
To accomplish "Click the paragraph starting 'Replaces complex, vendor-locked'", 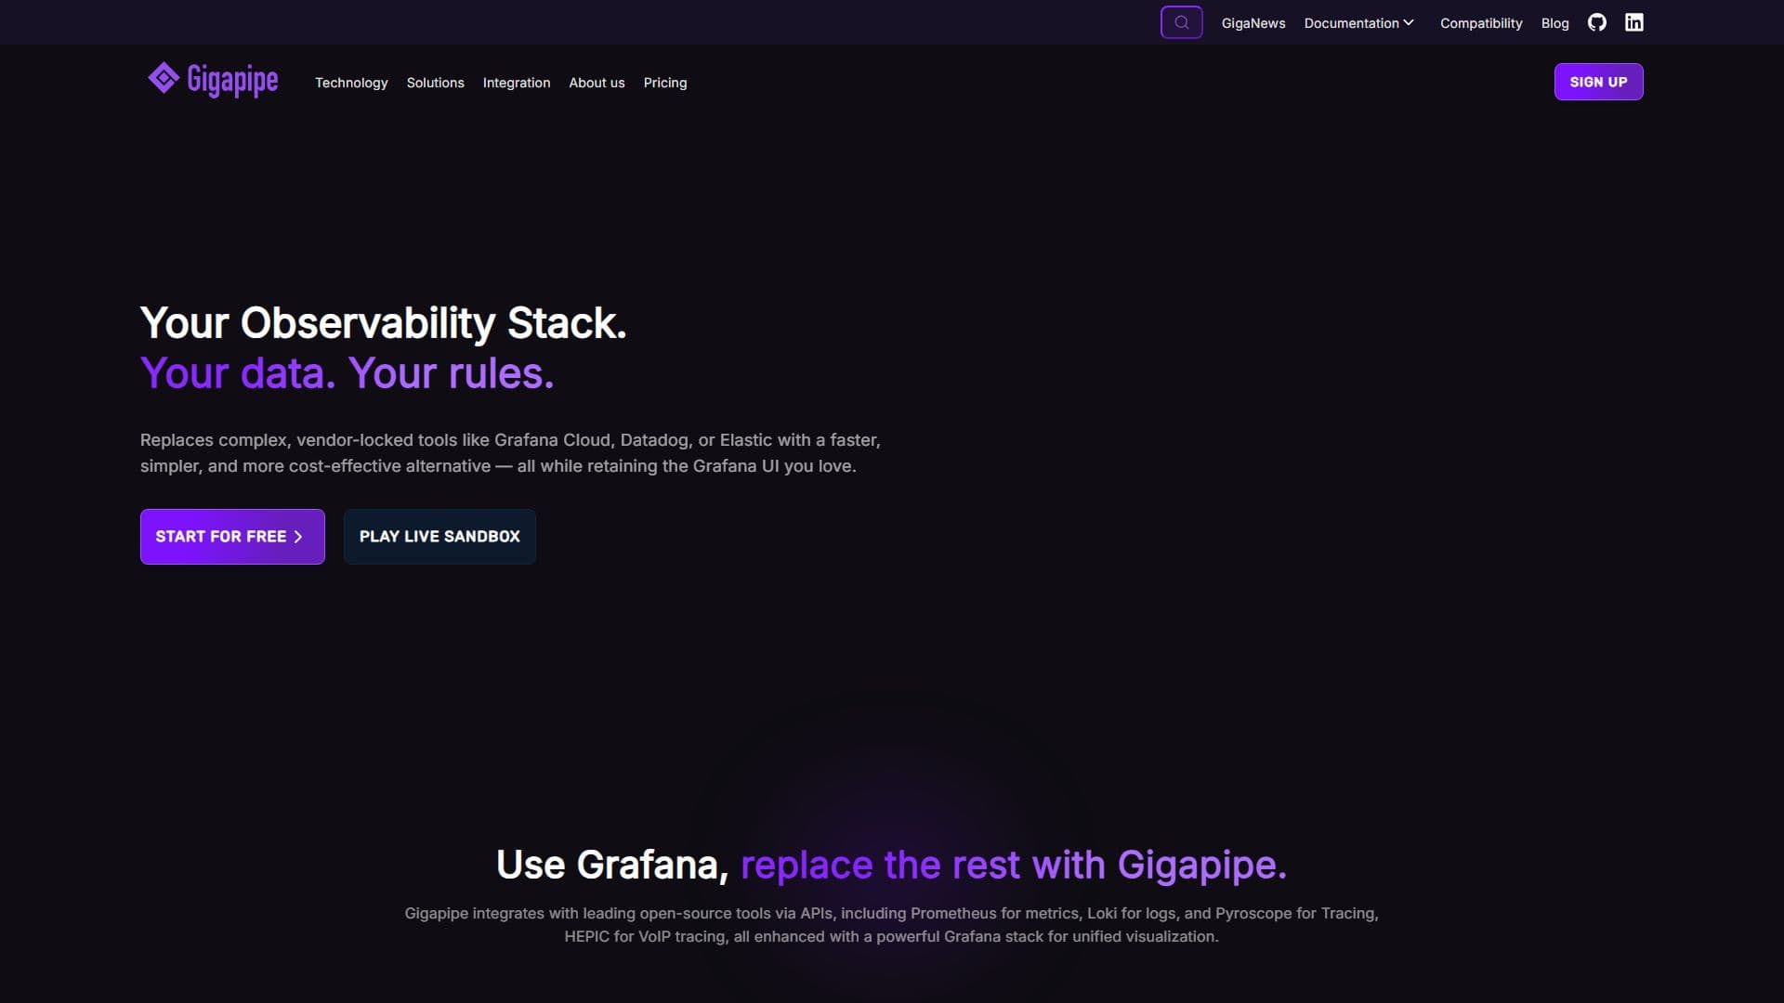I will pos(510,453).
